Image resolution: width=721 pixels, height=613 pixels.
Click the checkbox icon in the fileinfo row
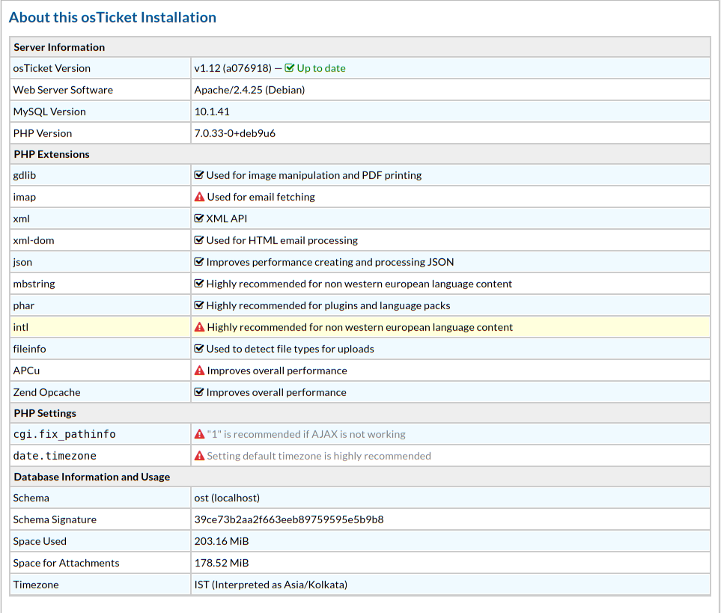click(x=199, y=349)
